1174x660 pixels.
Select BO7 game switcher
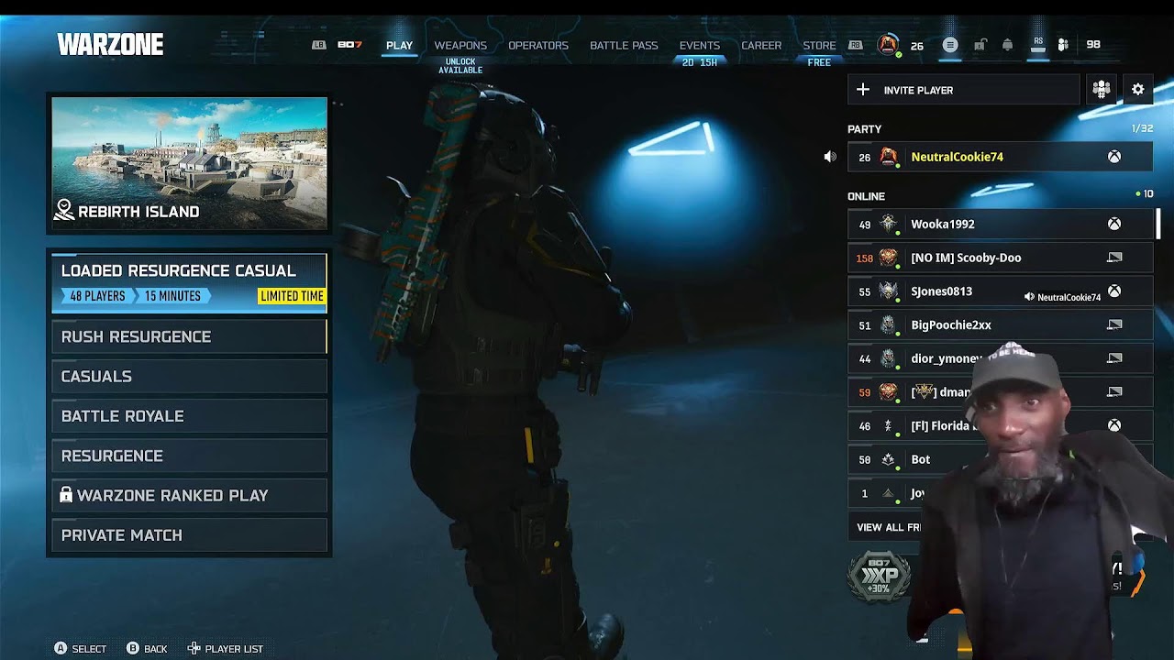[x=349, y=45]
